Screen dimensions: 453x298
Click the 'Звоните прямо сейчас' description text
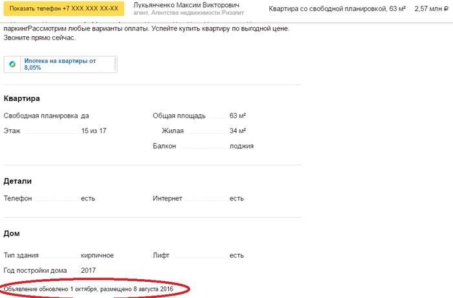[39, 38]
